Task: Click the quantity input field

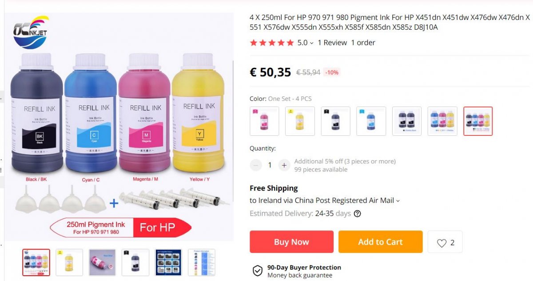Action: [270, 165]
